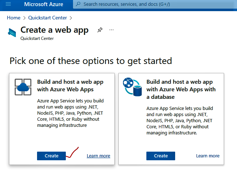This screenshot has width=237, height=175.
Task: Open Quickstart Center breadcrumb link
Action: (48, 18)
